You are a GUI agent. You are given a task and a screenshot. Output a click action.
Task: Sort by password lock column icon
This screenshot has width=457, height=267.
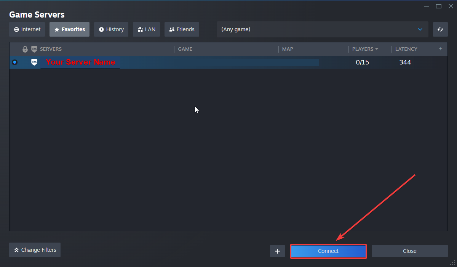[x=25, y=49]
